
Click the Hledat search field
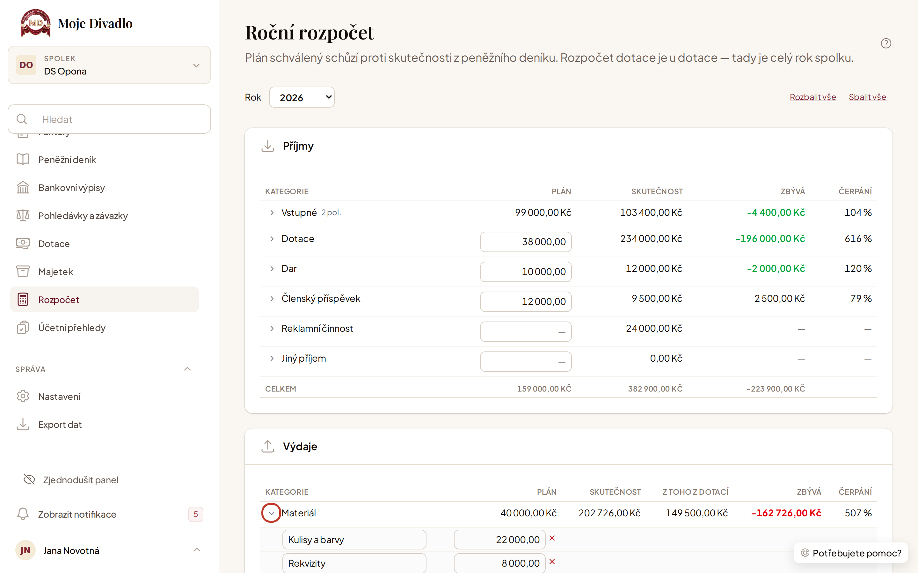click(109, 119)
